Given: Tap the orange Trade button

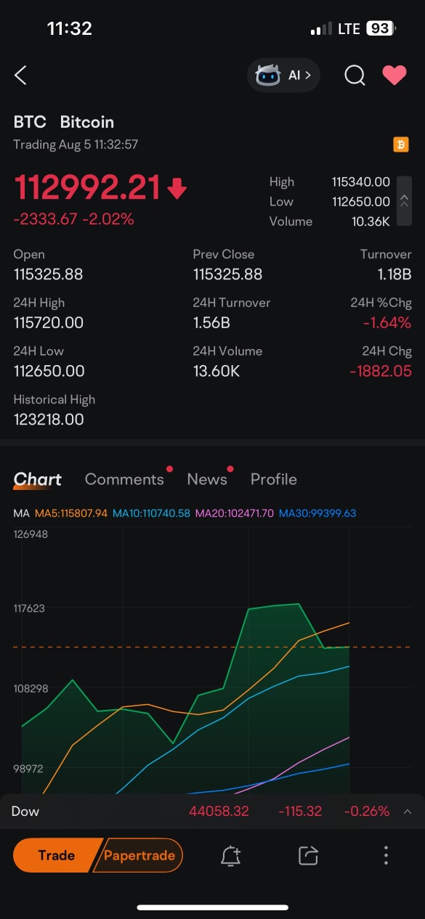Looking at the screenshot, I should pyautogui.click(x=57, y=855).
